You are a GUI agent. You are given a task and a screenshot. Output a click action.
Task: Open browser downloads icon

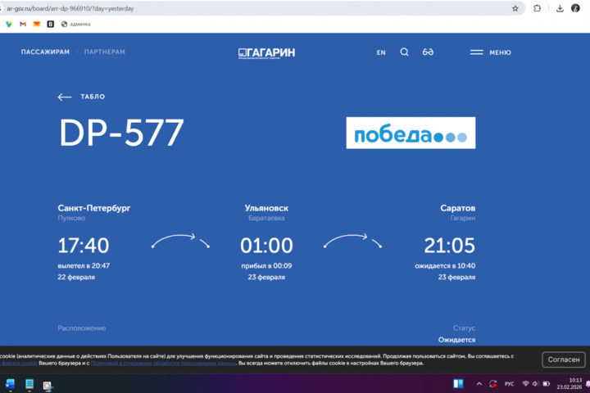coord(560,8)
